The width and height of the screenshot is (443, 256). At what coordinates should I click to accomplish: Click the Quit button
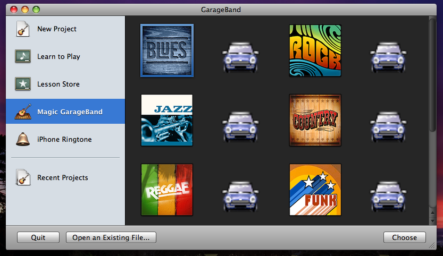pos(38,237)
